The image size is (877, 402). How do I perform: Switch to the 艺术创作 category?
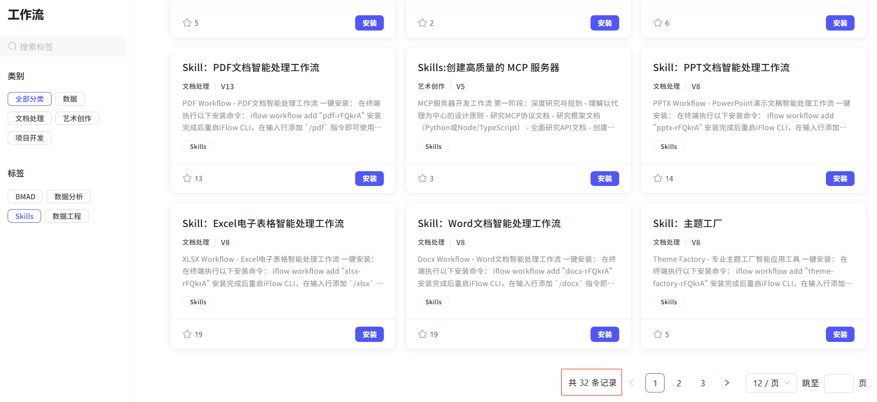[x=77, y=119]
